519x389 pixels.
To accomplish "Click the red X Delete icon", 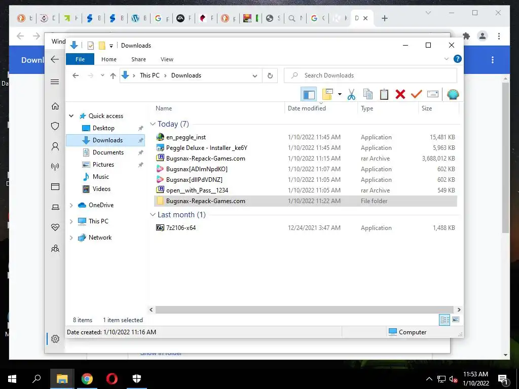I will pos(400,94).
